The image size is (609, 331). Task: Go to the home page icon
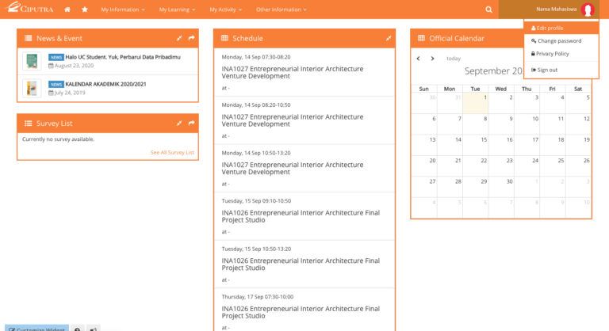[x=67, y=10]
